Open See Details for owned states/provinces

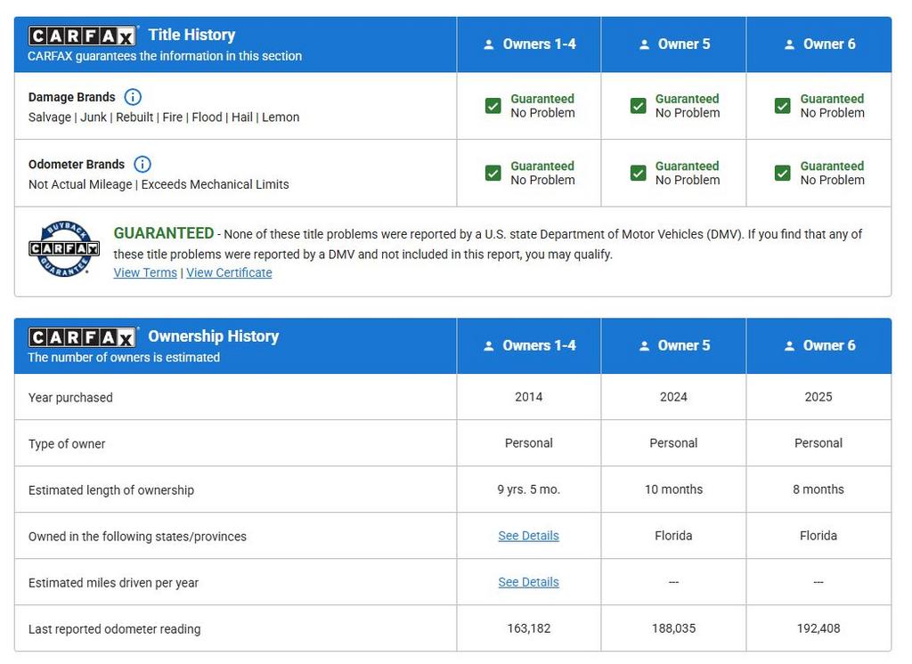click(528, 536)
